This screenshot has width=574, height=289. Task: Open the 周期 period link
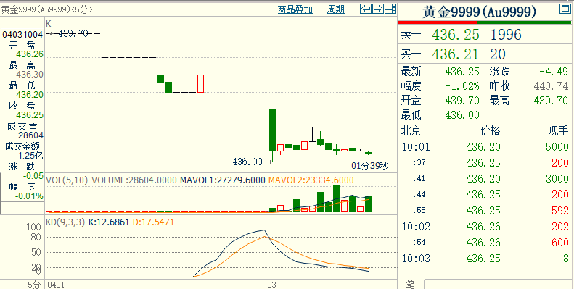click(336, 9)
